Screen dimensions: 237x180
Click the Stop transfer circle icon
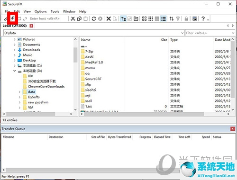point(100,18)
